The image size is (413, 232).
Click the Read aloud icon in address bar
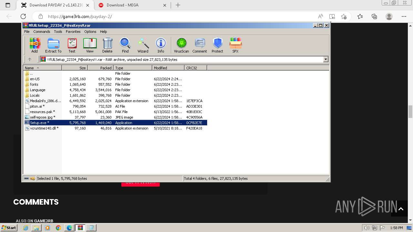tap(320, 16)
